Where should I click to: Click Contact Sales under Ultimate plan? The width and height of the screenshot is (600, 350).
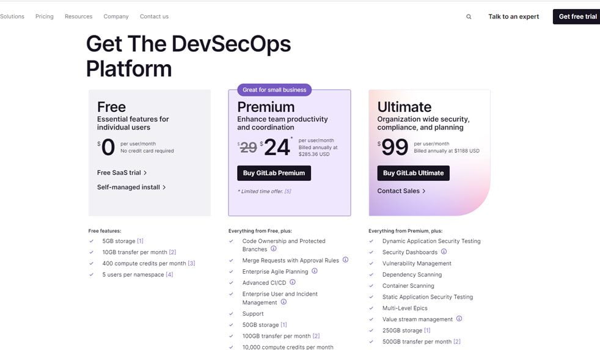pyautogui.click(x=401, y=191)
